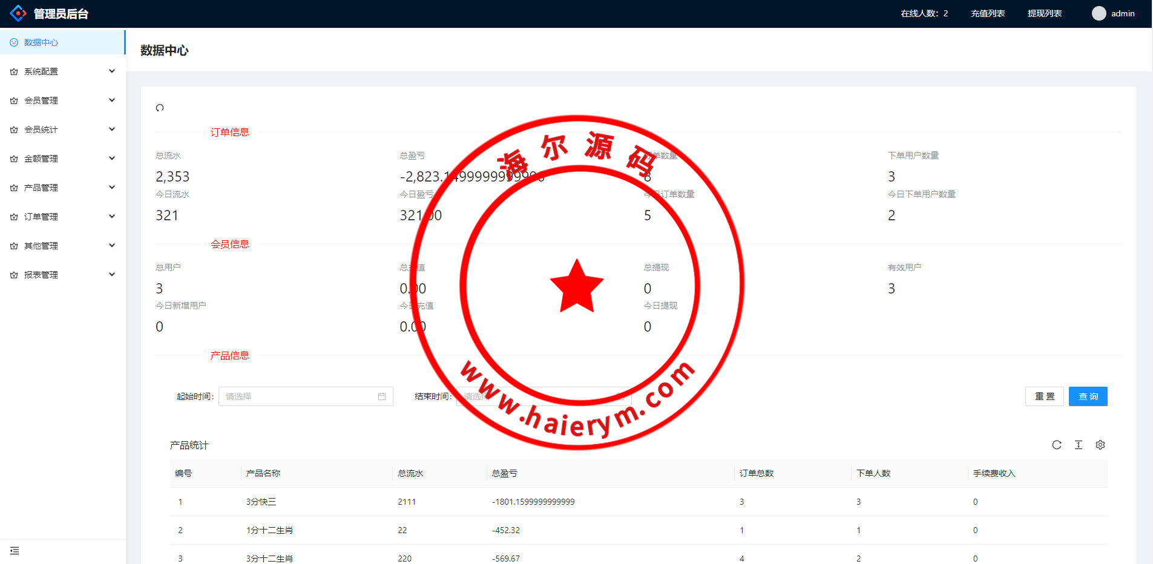Click the refresh icon above order info
Viewport: 1153px width, 564px height.
tap(160, 108)
